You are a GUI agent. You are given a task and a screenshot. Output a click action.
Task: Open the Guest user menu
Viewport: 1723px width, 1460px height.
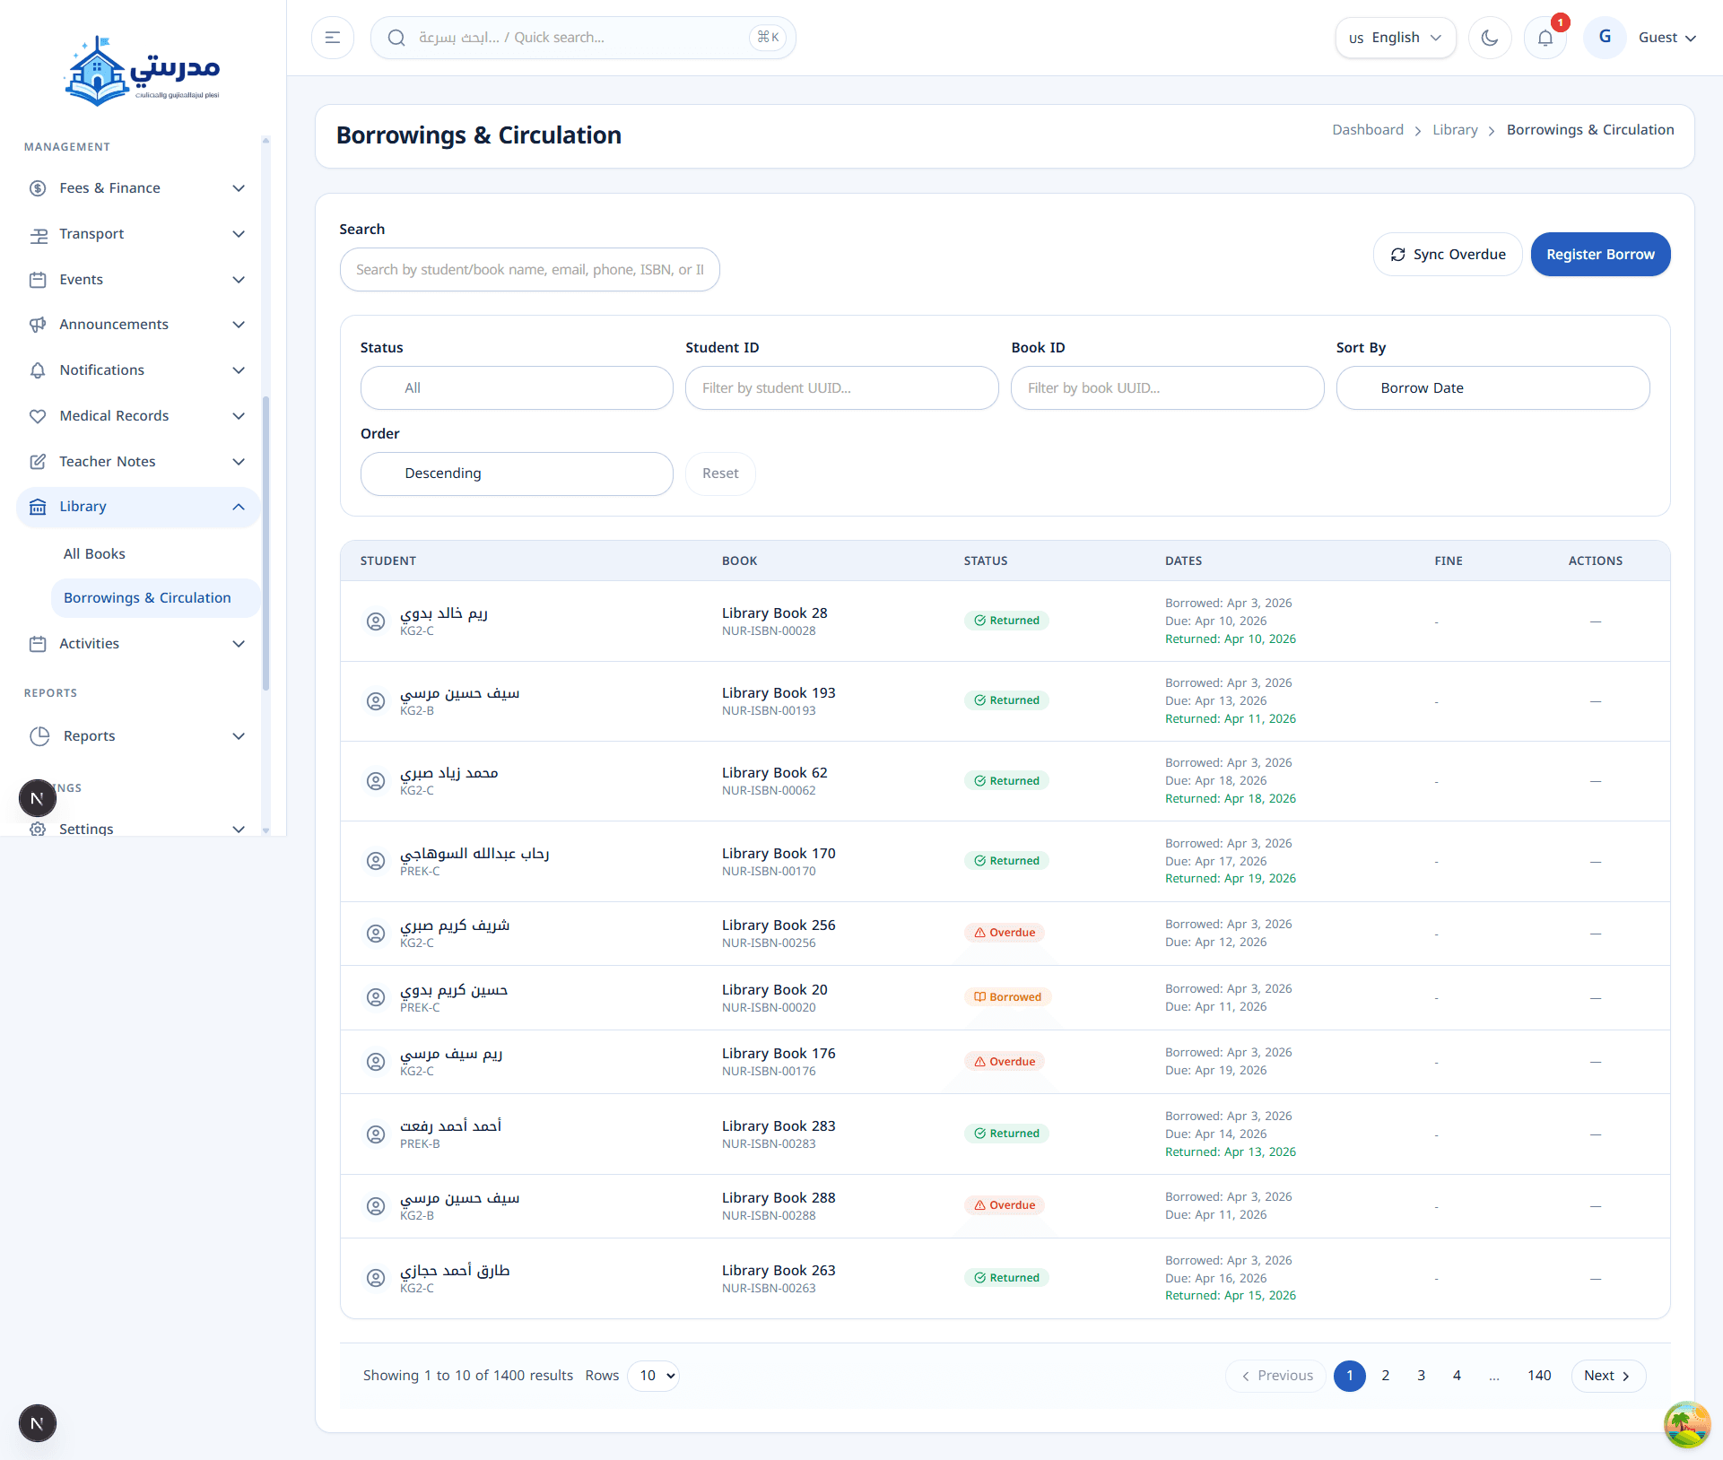point(1666,38)
